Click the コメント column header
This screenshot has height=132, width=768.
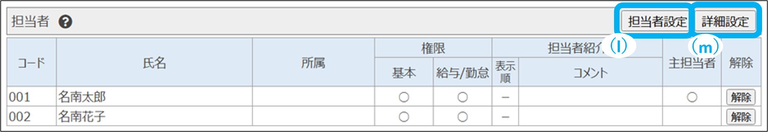[590, 72]
